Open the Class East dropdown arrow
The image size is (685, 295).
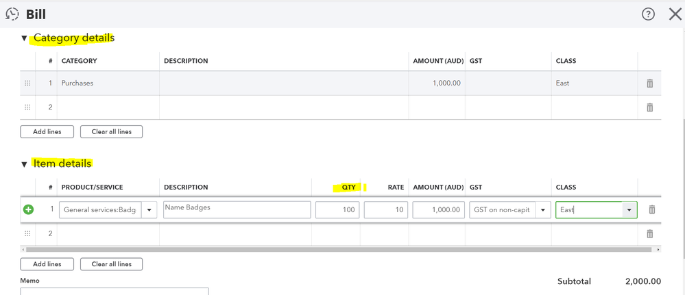629,210
